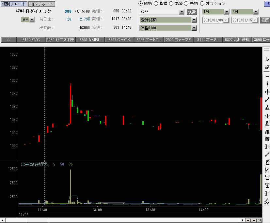
Task: Click the 75 volume moving average label
Action: tap(71, 164)
